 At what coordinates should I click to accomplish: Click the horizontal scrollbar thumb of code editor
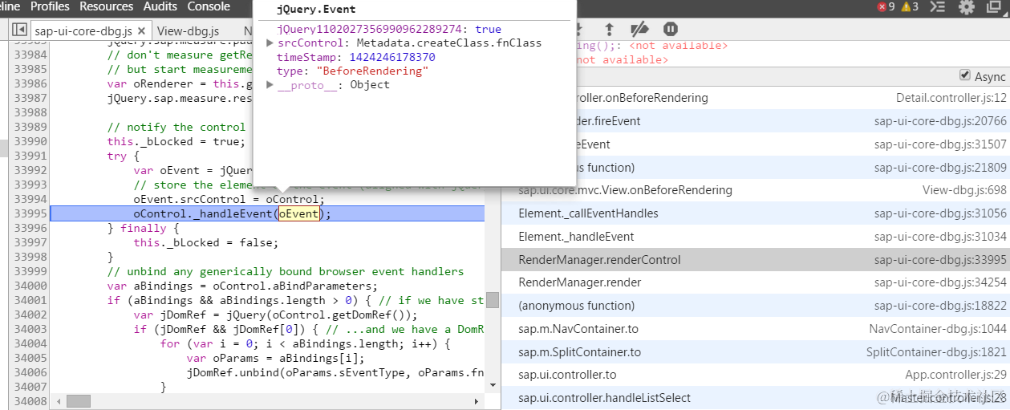click(78, 401)
